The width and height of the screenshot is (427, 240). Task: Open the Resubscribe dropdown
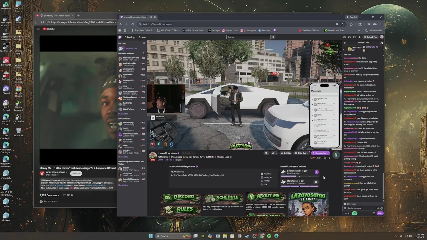328,153
